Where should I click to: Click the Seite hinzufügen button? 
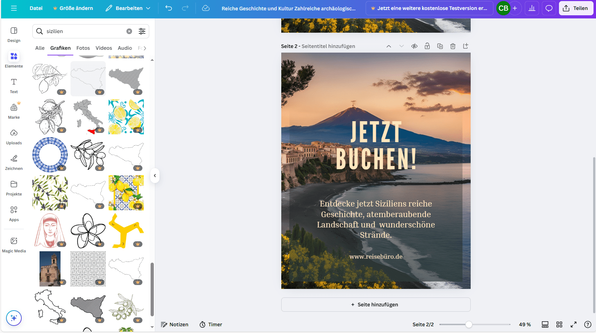(376, 305)
